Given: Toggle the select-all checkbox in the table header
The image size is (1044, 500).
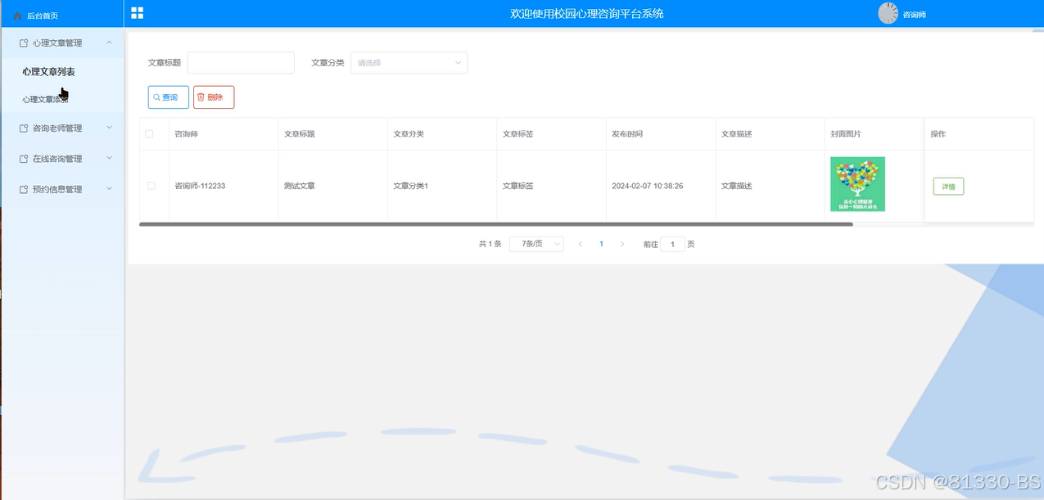Looking at the screenshot, I should 149,133.
